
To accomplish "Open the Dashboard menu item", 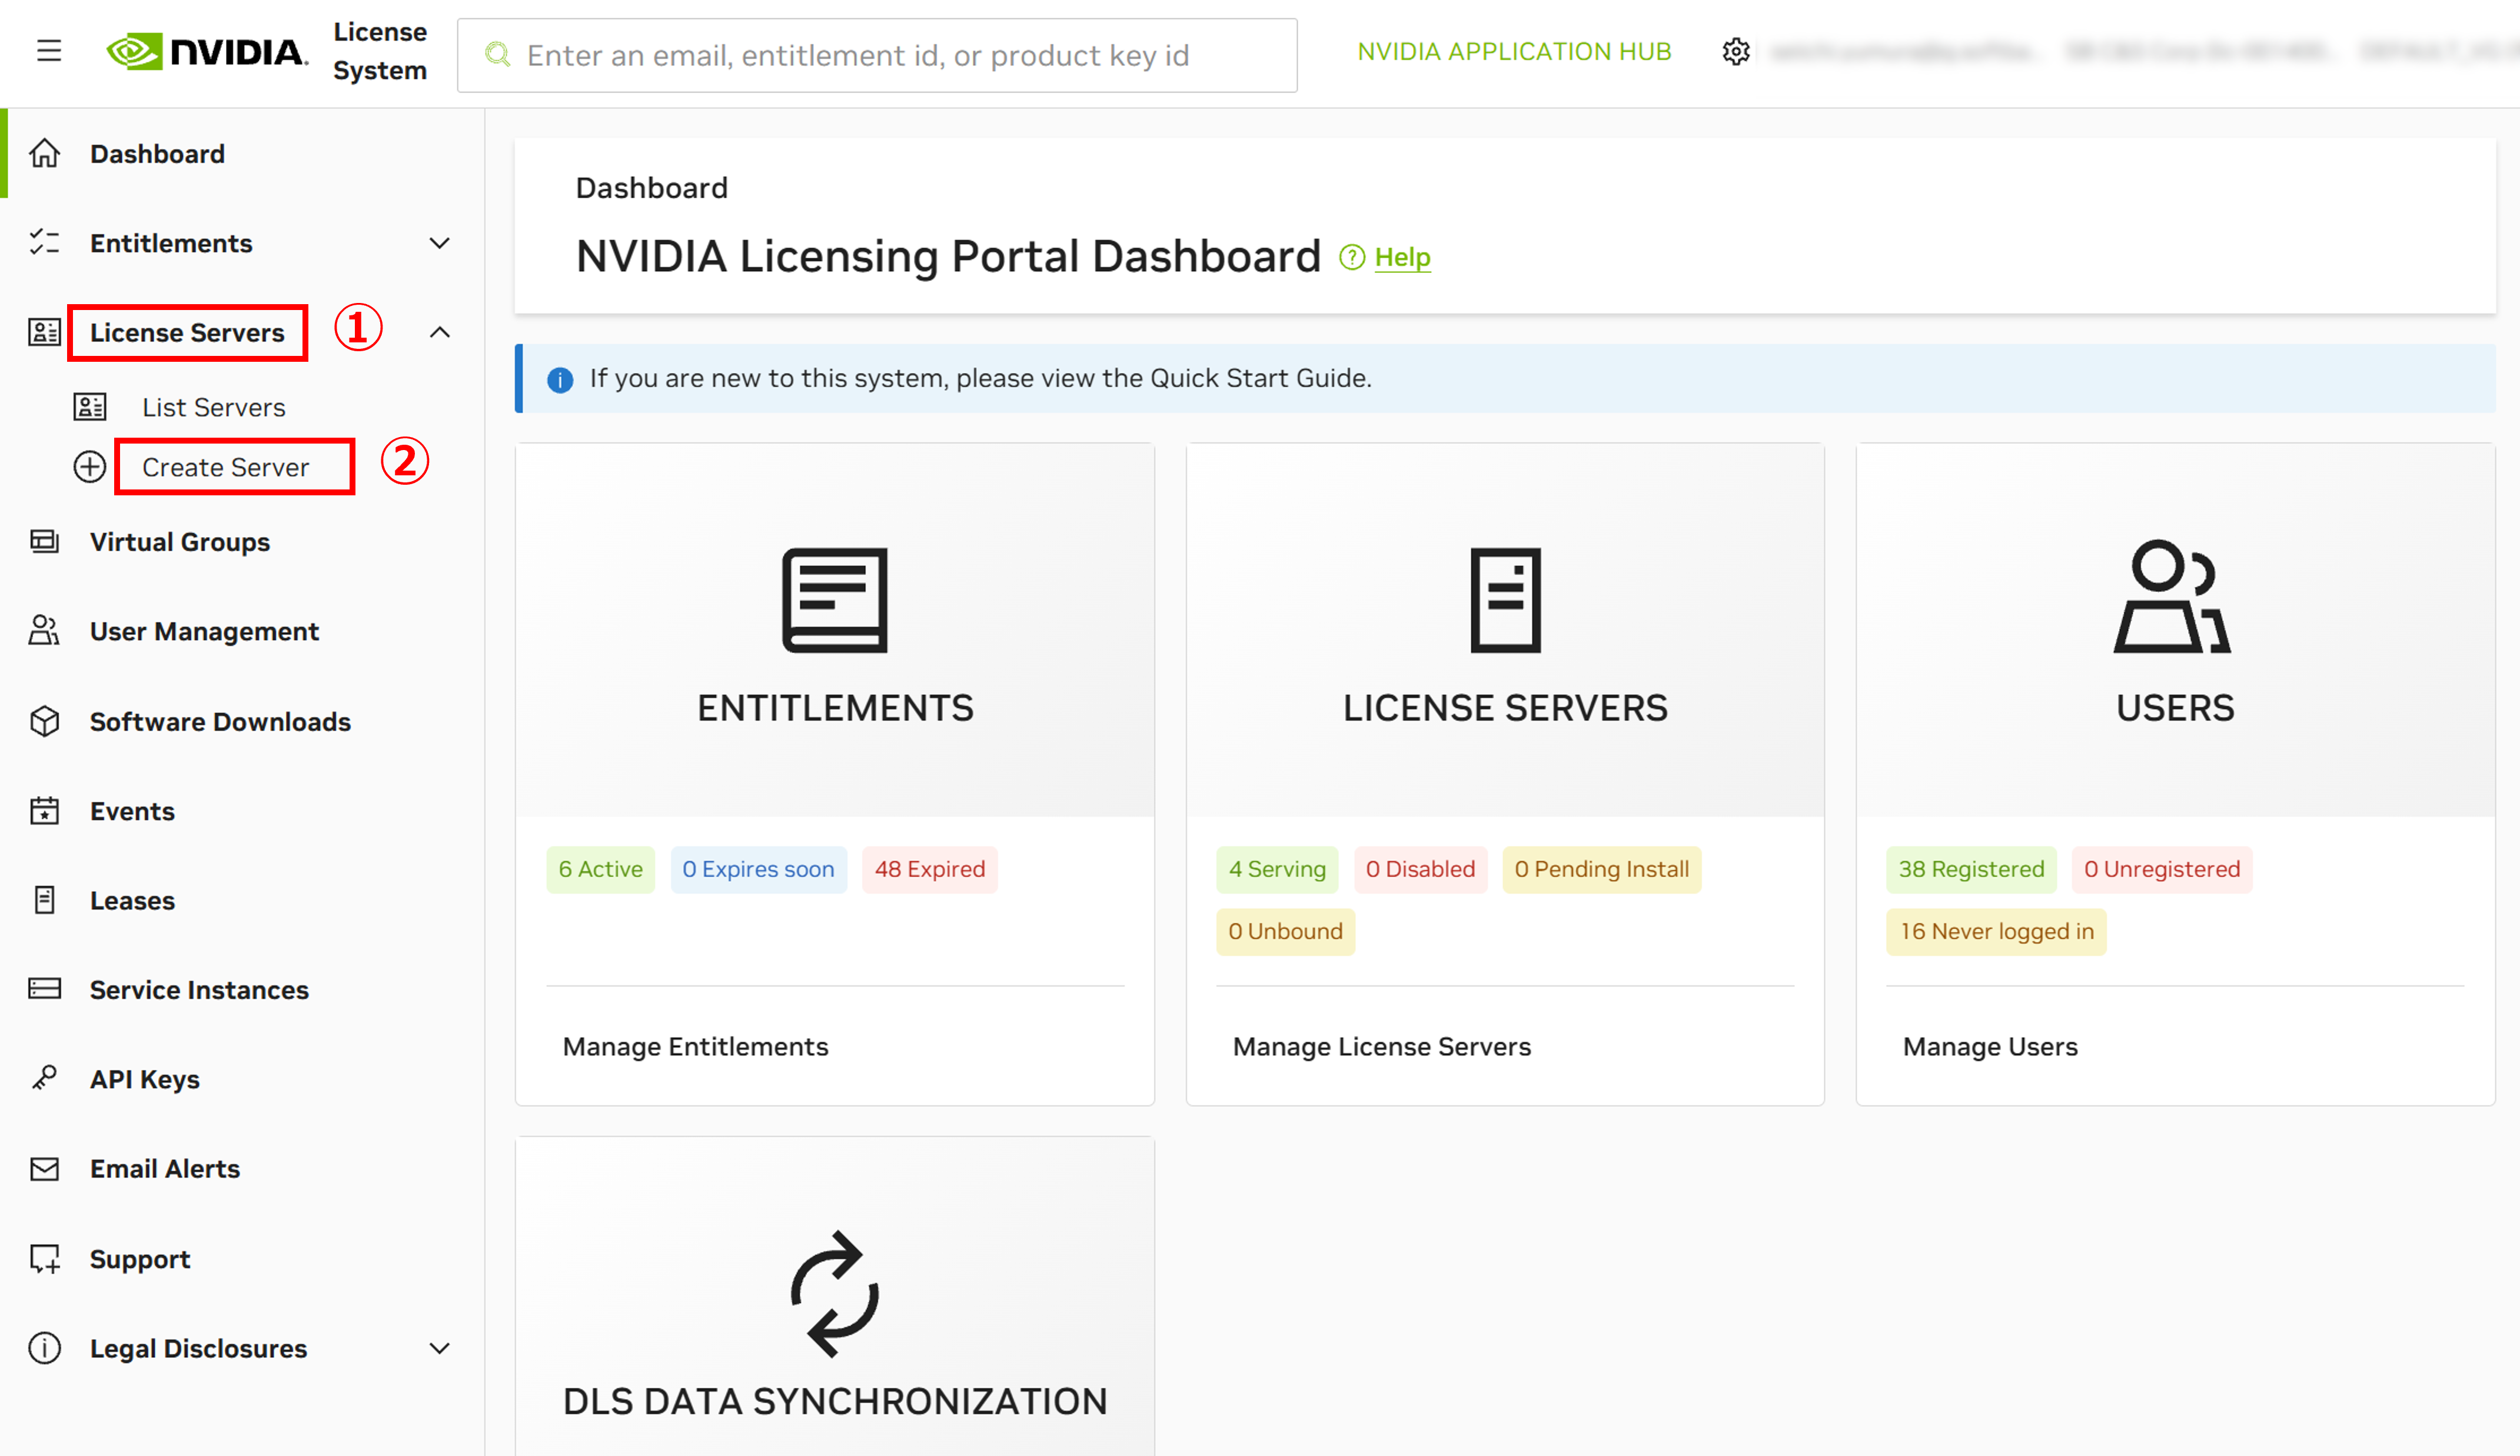I will pos(157,154).
